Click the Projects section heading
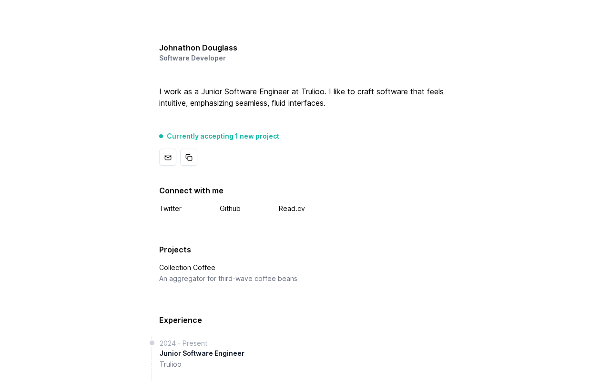The width and height of the screenshot is (610, 381). (x=175, y=250)
